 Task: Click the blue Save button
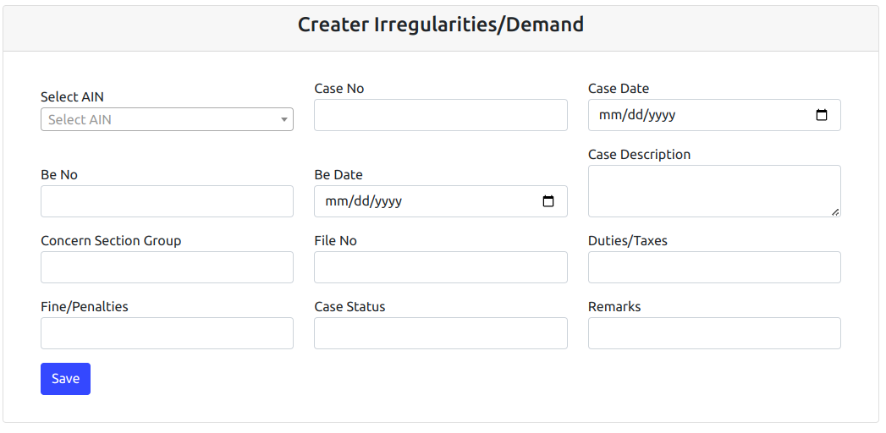click(x=65, y=379)
